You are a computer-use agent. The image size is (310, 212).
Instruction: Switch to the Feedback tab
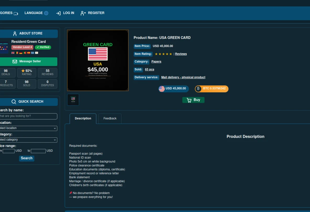[110, 119]
